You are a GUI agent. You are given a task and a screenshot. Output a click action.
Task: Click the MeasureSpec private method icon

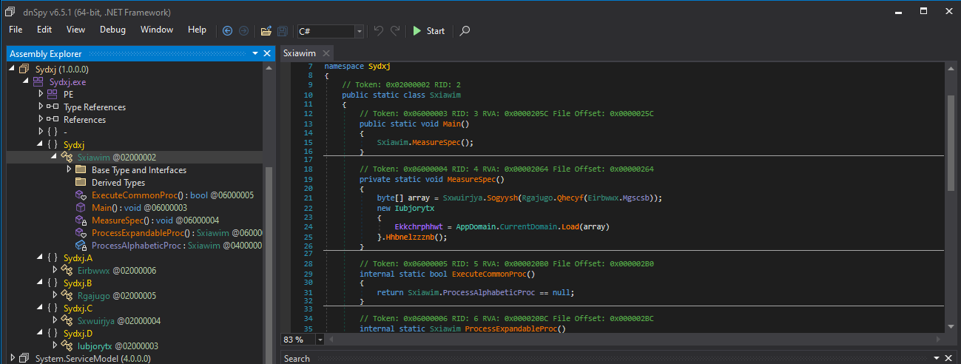point(81,220)
